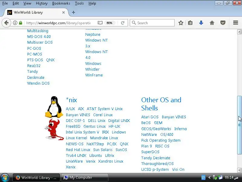
Task: Save to Pocket icon
Action: coord(223,23)
